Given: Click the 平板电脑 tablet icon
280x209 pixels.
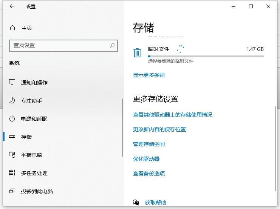Looking at the screenshot, I should coord(12,155).
